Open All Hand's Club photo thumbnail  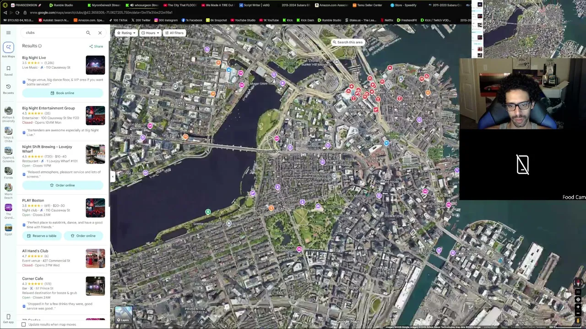pos(95,258)
